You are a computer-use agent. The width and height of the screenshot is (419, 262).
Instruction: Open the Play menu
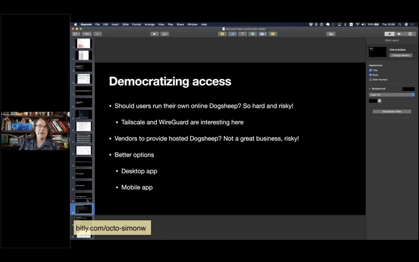(170, 24)
